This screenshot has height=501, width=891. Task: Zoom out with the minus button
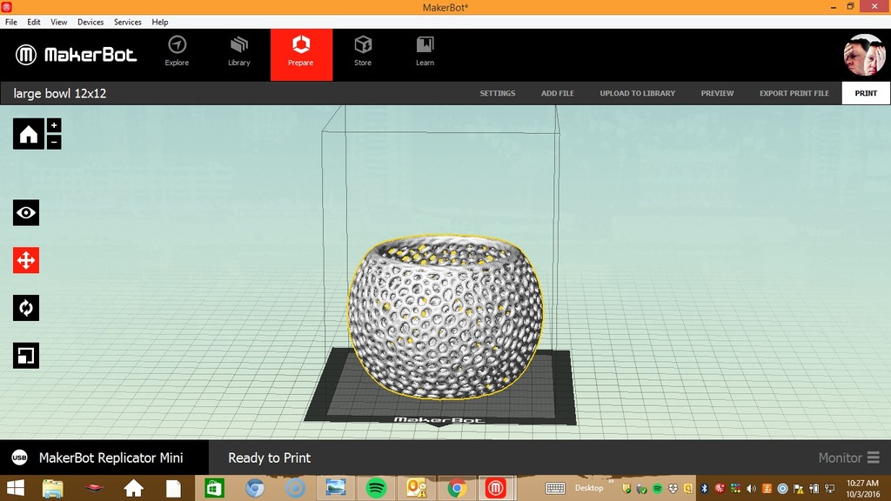point(54,142)
